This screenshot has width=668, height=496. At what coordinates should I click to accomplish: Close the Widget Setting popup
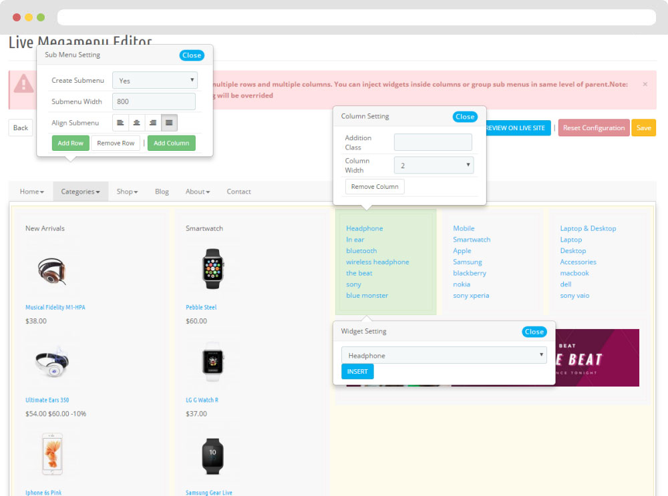click(534, 332)
